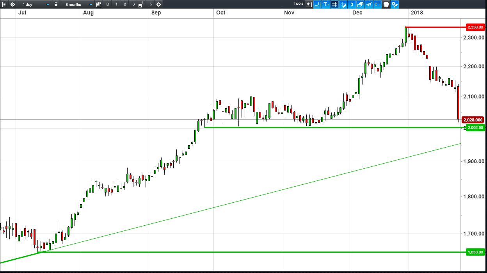Select chart preset 3
The height and width of the screenshot is (273, 487).
pyautogui.click(x=133, y=4)
